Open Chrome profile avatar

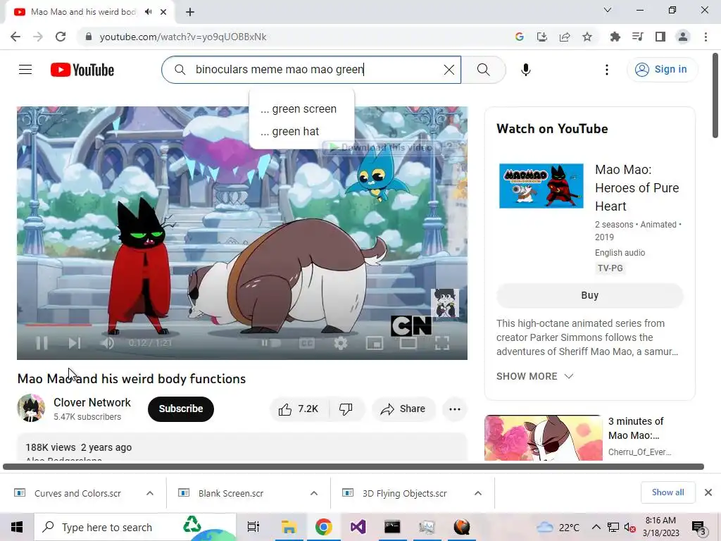tap(683, 37)
